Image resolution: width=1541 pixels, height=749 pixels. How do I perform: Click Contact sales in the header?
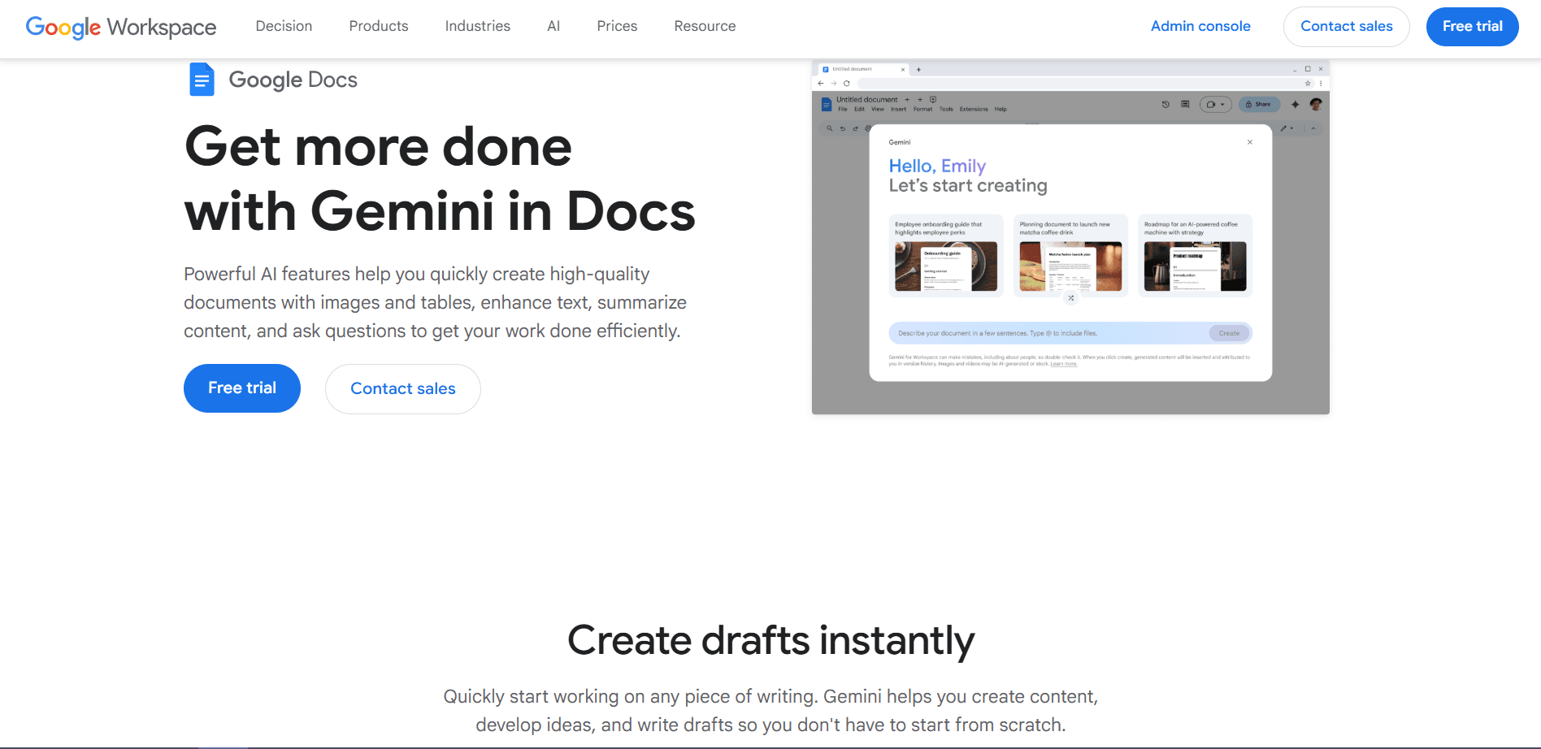(1346, 27)
